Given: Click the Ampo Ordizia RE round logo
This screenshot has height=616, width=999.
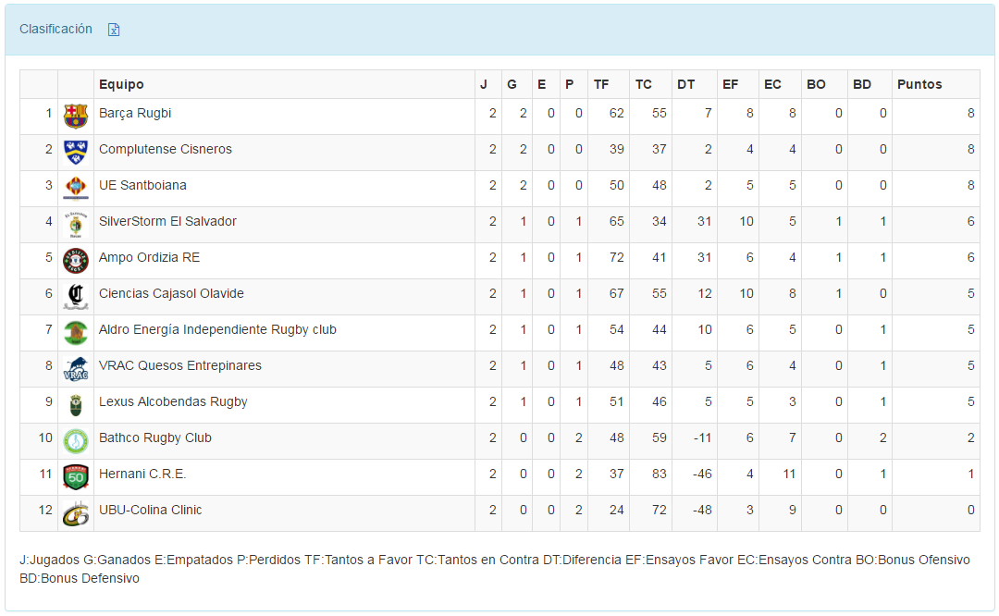Looking at the screenshot, I should 75,260.
